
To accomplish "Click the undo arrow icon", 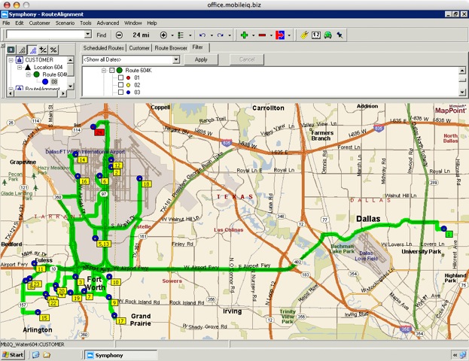I will (x=202, y=35).
